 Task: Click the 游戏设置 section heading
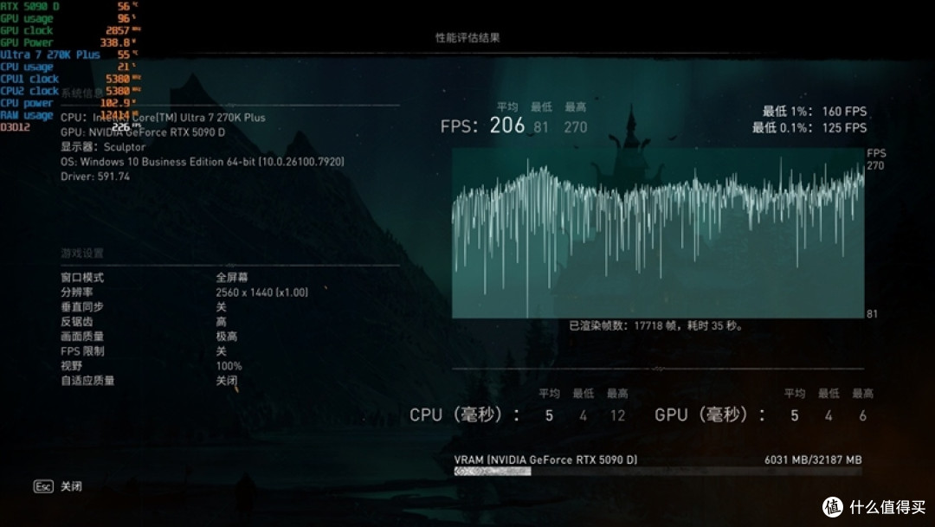81,254
